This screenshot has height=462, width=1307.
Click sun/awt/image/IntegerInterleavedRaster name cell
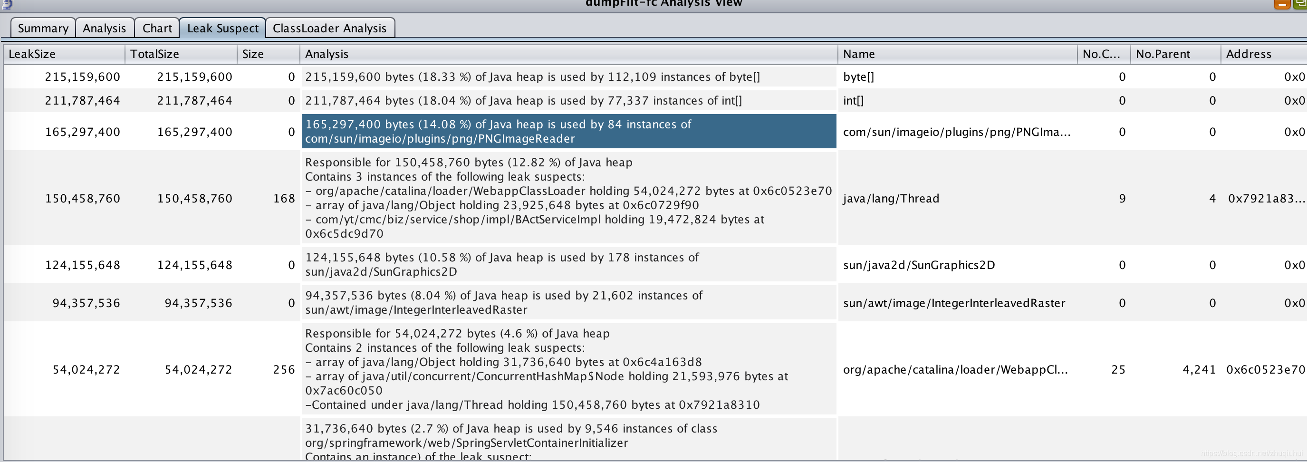pos(958,303)
